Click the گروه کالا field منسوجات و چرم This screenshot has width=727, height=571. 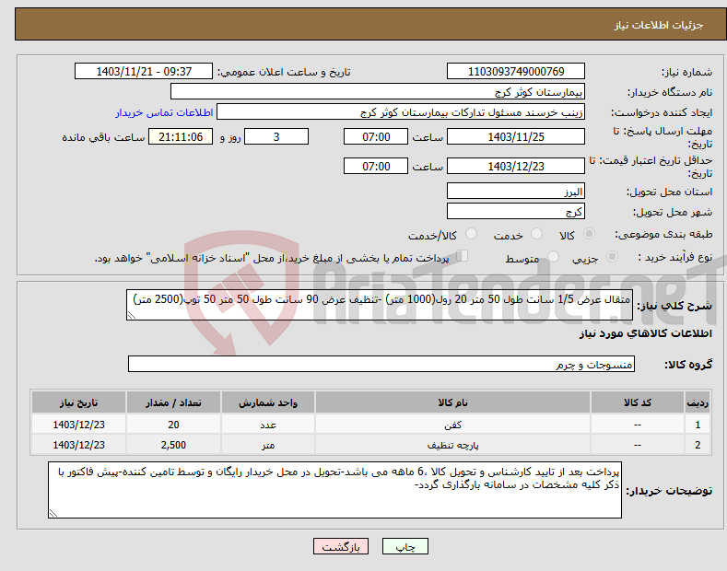point(381,364)
